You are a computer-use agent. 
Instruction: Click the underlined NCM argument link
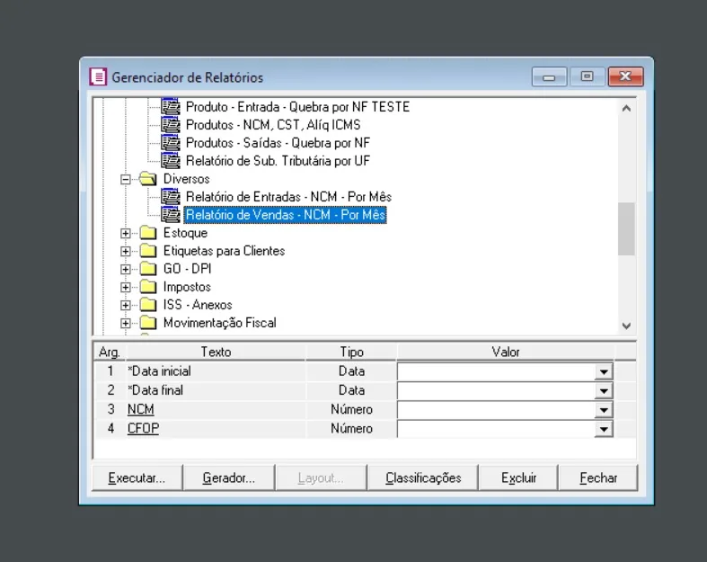[x=141, y=409]
